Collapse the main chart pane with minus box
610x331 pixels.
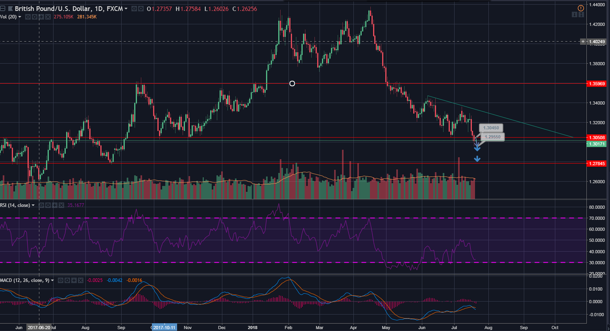2,9
